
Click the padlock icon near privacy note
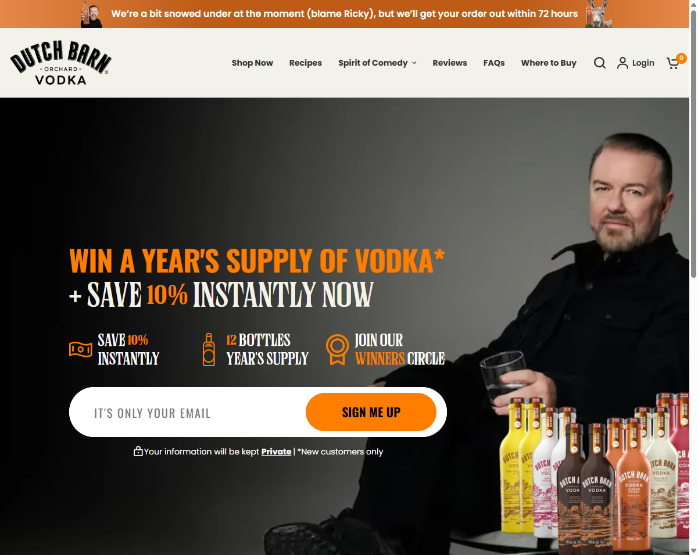click(138, 451)
